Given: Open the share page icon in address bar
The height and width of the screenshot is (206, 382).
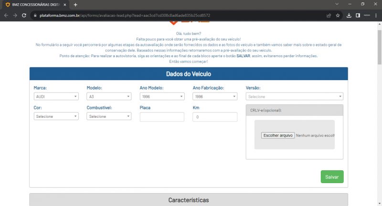Looking at the screenshot, I should pyautogui.click(x=329, y=15).
